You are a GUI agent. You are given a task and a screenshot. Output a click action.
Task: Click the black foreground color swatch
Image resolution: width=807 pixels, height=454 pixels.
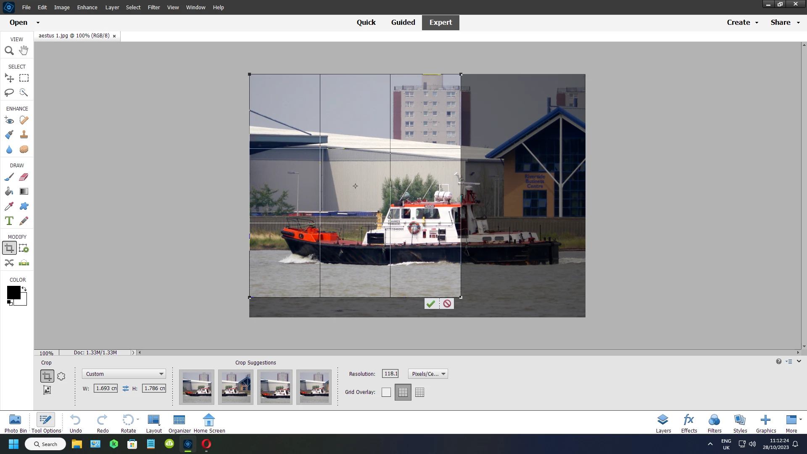pyautogui.click(x=13, y=292)
